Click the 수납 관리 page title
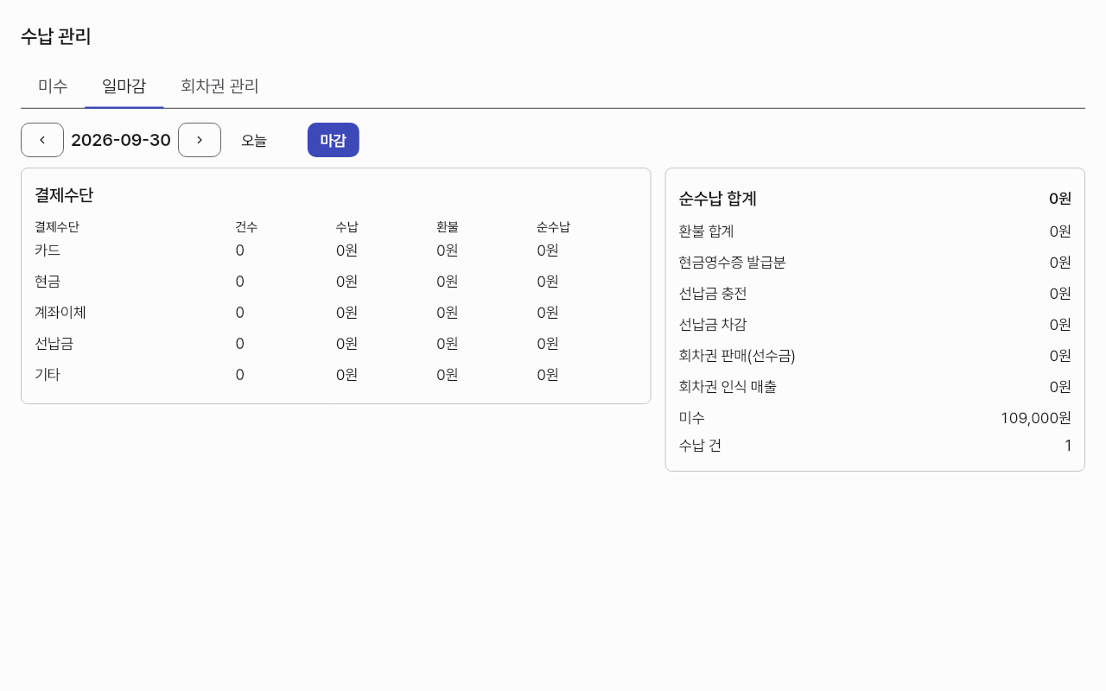Image resolution: width=1106 pixels, height=691 pixels. click(x=56, y=36)
